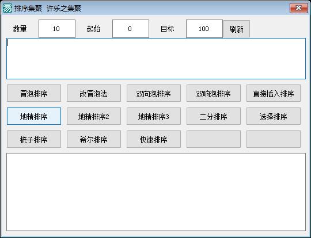The width and height of the screenshot is (311, 238).
Task: Start the 梳子排序 comb sort
Action: 34,139
